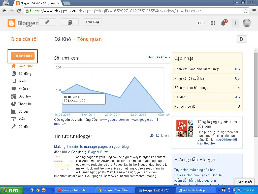Bookmark this page with the star icon

click(246, 11)
